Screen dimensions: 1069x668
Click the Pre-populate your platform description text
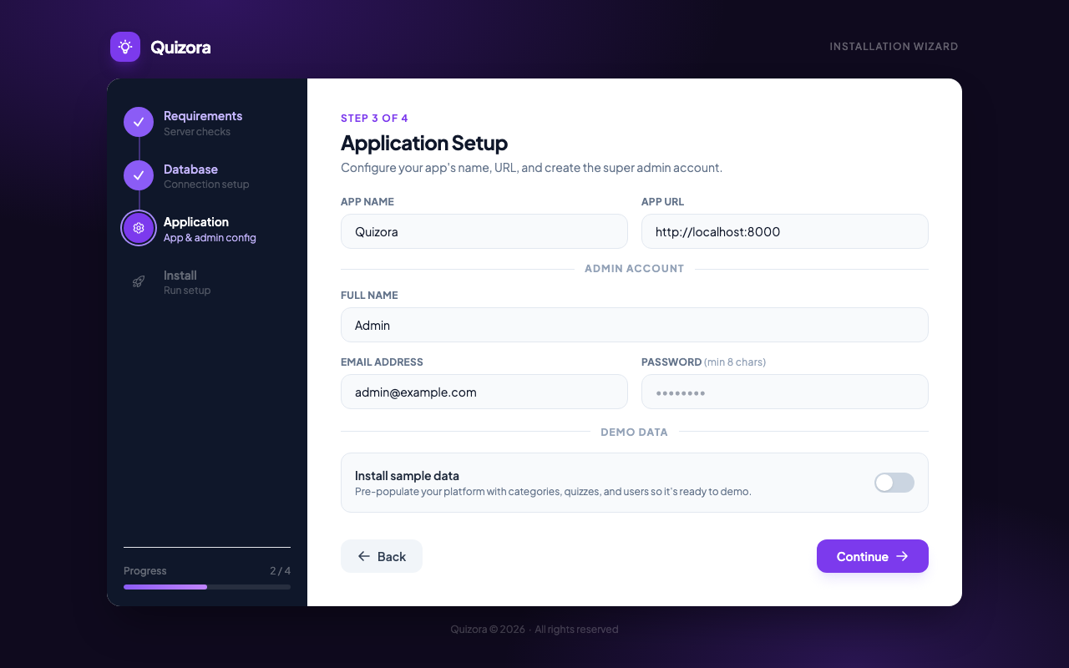point(553,492)
